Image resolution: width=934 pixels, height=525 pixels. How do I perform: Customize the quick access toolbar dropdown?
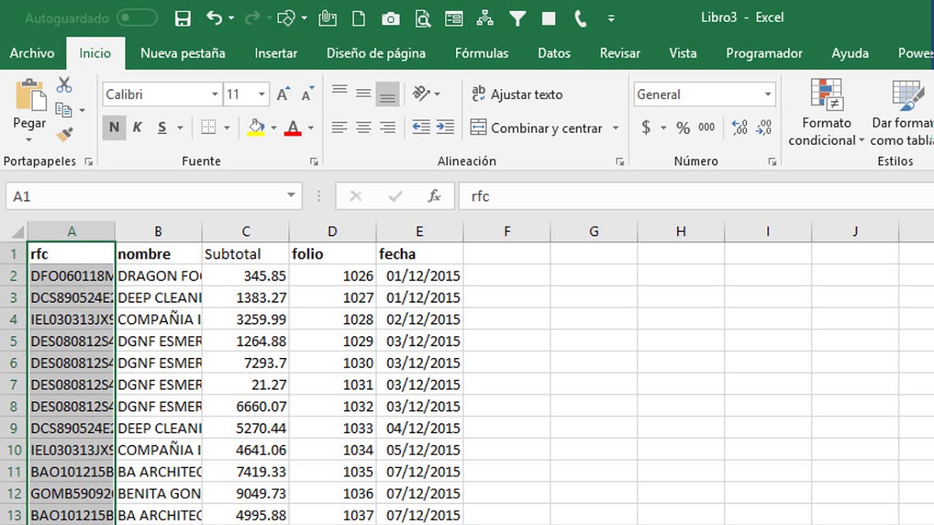tap(611, 18)
